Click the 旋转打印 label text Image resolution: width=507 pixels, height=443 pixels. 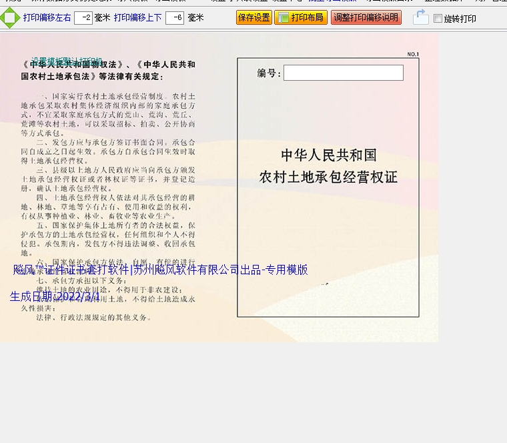pos(460,19)
